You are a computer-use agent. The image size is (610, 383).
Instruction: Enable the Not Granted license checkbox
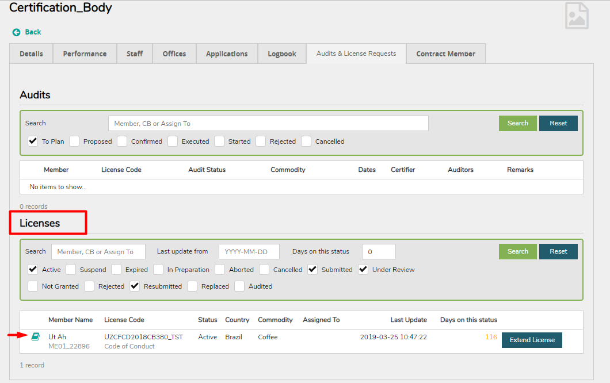(x=33, y=286)
